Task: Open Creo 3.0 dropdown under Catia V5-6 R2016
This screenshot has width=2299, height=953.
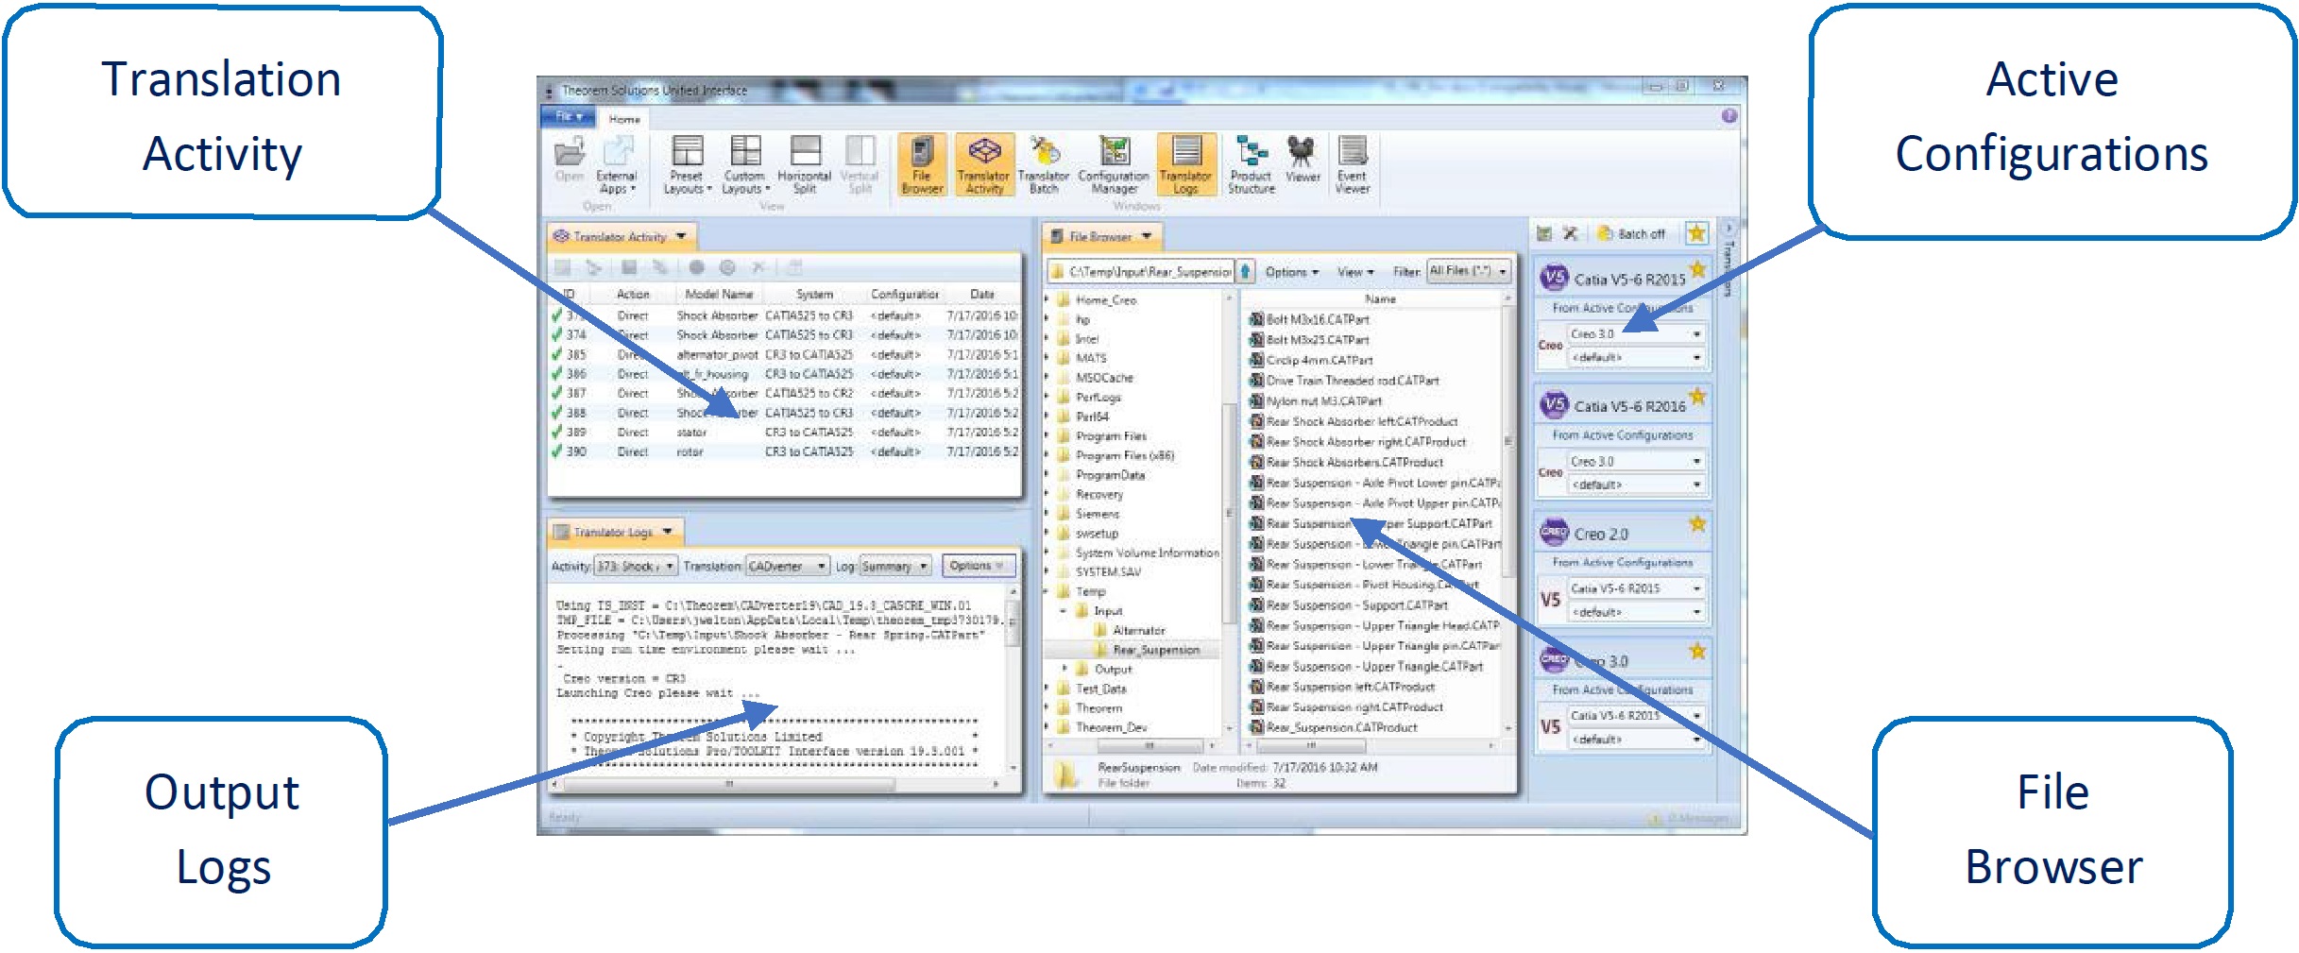Action: pos(1636,462)
